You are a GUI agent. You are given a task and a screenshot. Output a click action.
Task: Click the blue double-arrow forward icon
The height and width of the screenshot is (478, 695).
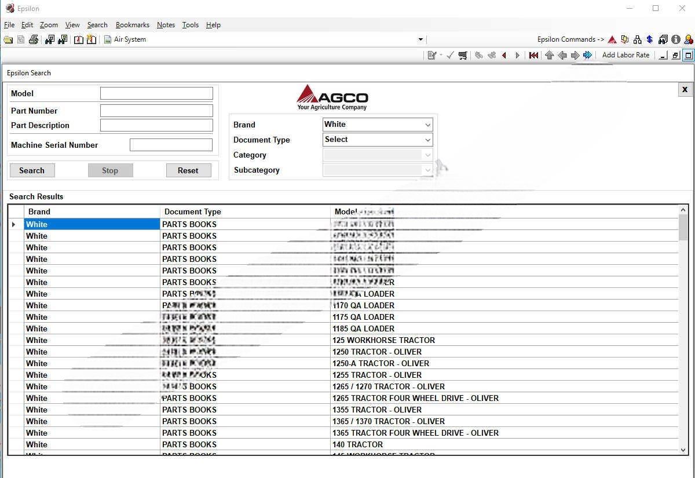588,56
